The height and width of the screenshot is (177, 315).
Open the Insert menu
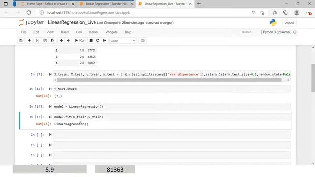pyautogui.click(x=64, y=32)
